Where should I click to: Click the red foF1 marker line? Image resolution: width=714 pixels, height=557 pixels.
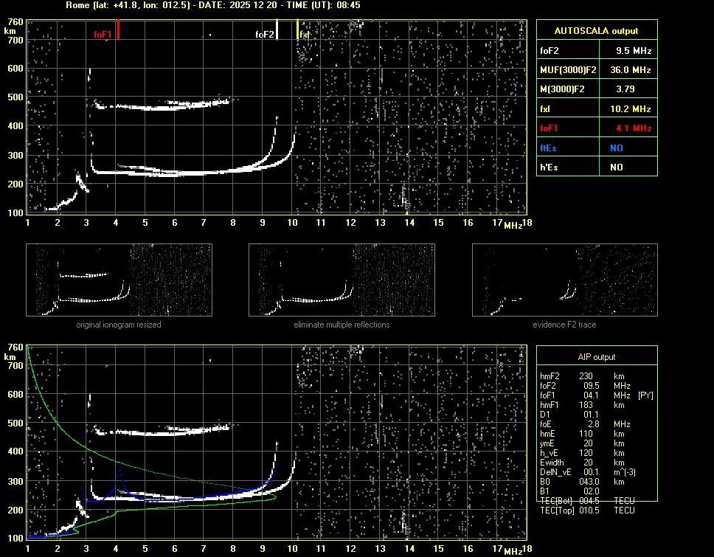click(x=118, y=30)
